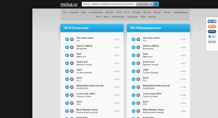Viewport: 218px width, 118px height.
Task: Play Миша Марвин Французский поцелуй in Russian list
Action: [x=67, y=111]
